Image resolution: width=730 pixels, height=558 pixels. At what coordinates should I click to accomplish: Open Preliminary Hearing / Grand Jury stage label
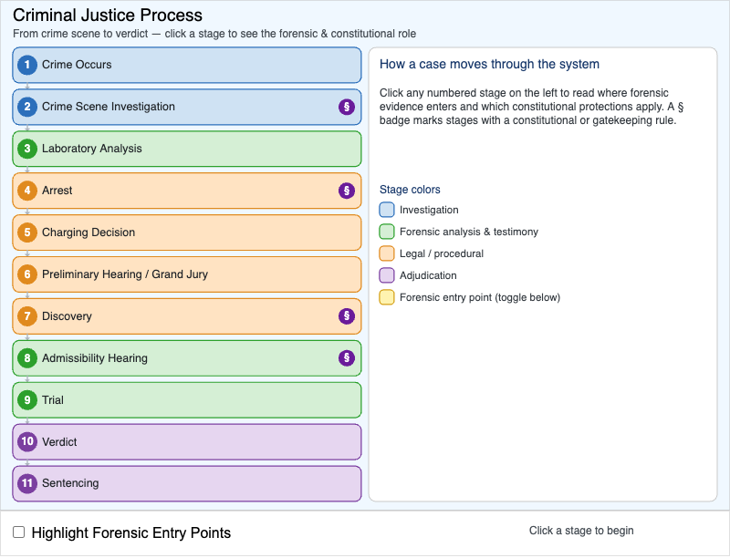pyautogui.click(x=125, y=274)
